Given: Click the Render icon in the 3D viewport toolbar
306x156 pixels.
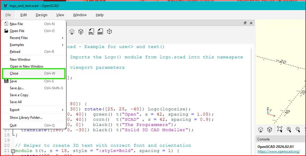Looking at the screenshot, I should (269, 129).
